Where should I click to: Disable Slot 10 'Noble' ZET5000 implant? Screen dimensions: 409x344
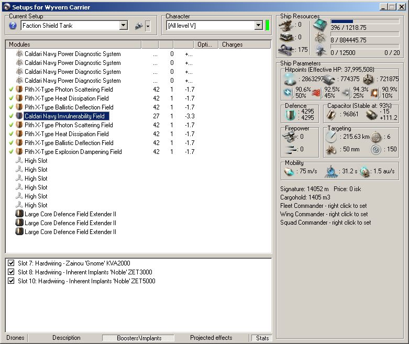11,281
